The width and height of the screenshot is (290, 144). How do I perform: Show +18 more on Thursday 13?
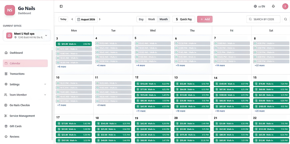pos(180,111)
